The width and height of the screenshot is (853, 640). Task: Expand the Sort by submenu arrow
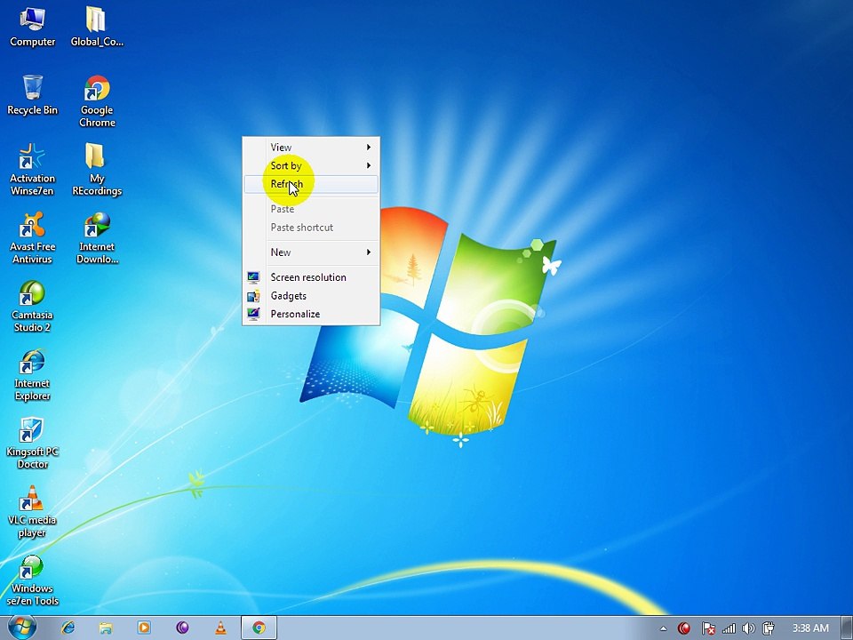(368, 165)
